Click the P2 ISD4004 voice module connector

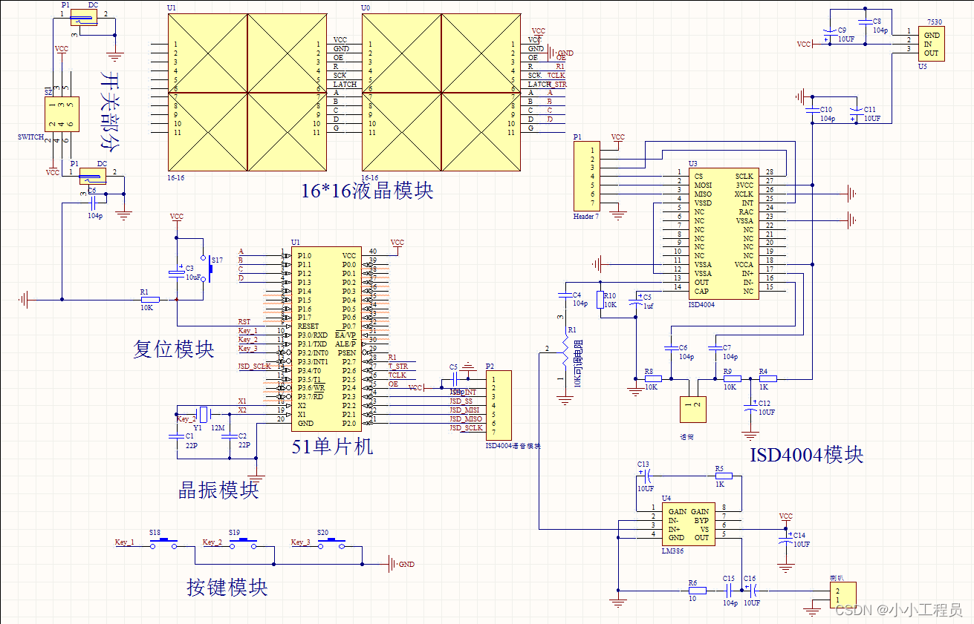click(498, 404)
